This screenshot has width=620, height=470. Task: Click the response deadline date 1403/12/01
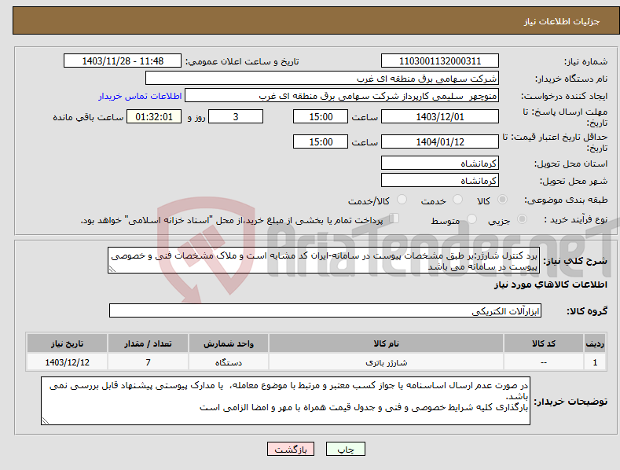coord(440,116)
